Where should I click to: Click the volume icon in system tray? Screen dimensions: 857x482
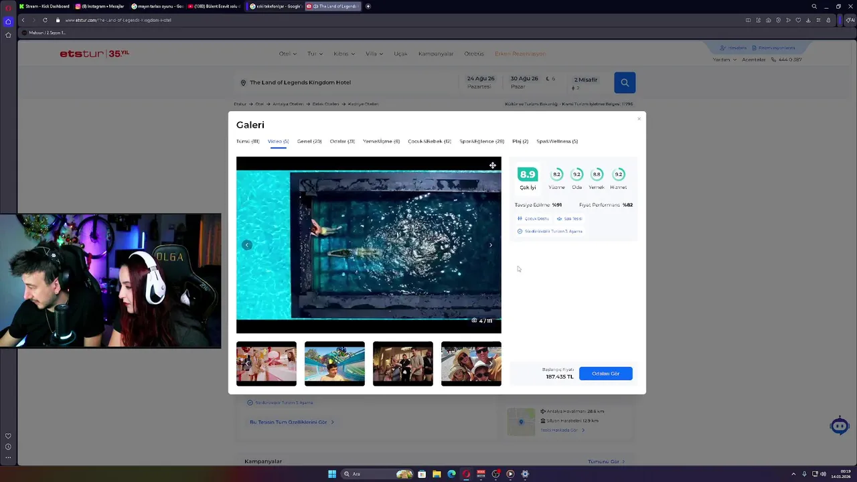point(823,474)
